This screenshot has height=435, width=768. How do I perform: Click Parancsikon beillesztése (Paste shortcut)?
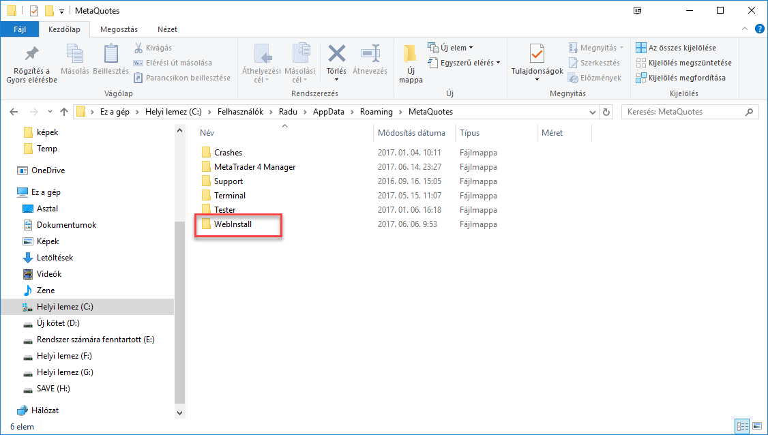181,78
